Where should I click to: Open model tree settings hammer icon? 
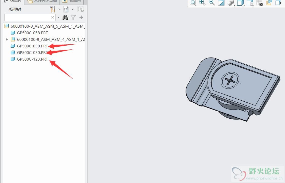(x=52, y=9)
